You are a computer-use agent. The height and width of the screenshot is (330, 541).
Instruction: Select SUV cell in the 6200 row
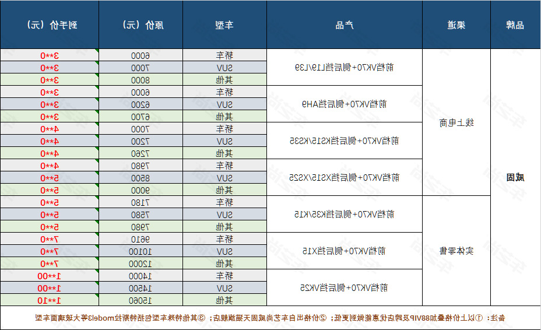tap(224, 104)
